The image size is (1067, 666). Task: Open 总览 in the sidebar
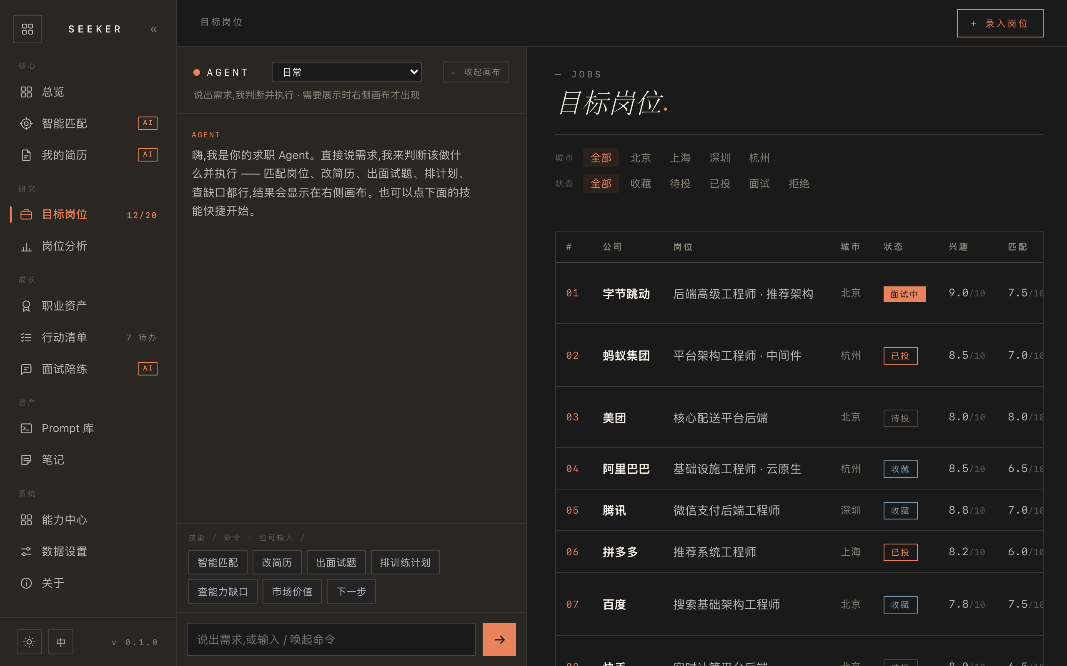88,92
